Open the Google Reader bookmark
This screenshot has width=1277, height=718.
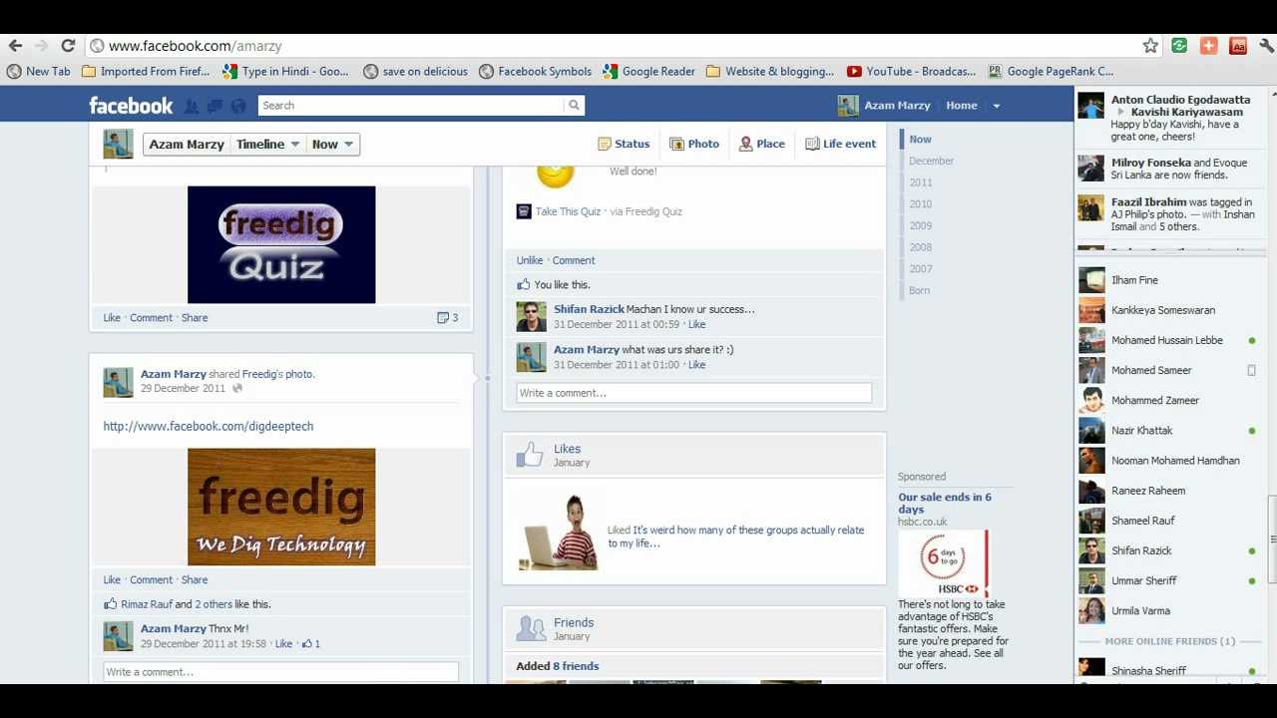(648, 72)
